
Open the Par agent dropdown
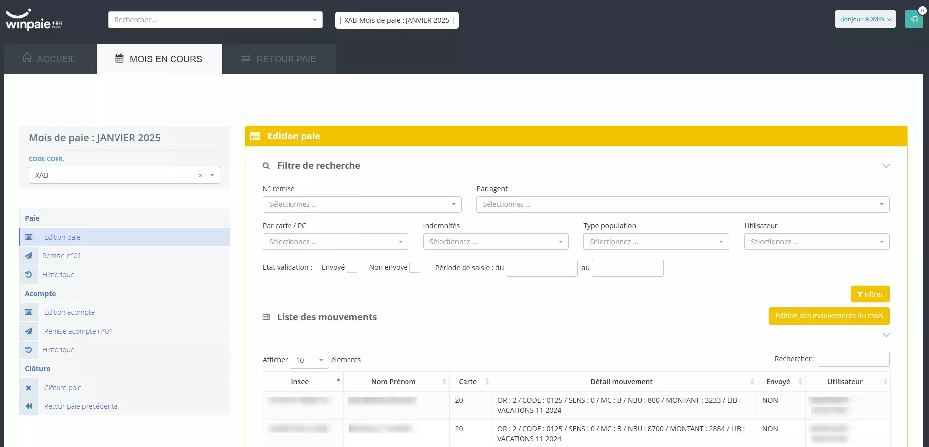click(x=683, y=204)
